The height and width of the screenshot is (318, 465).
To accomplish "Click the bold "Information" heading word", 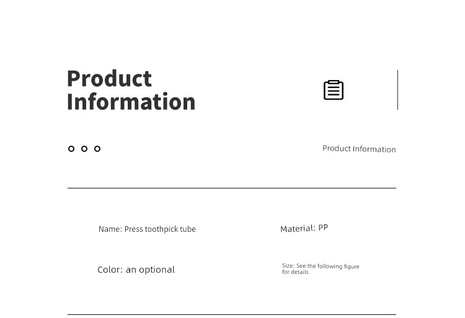I will tap(131, 102).
